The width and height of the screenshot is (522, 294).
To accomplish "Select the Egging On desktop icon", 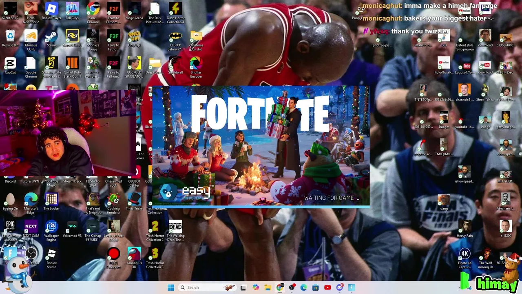I will (10, 202).
